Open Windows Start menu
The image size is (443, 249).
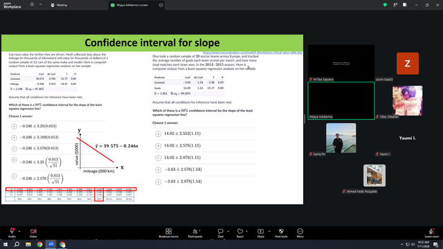point(6,244)
